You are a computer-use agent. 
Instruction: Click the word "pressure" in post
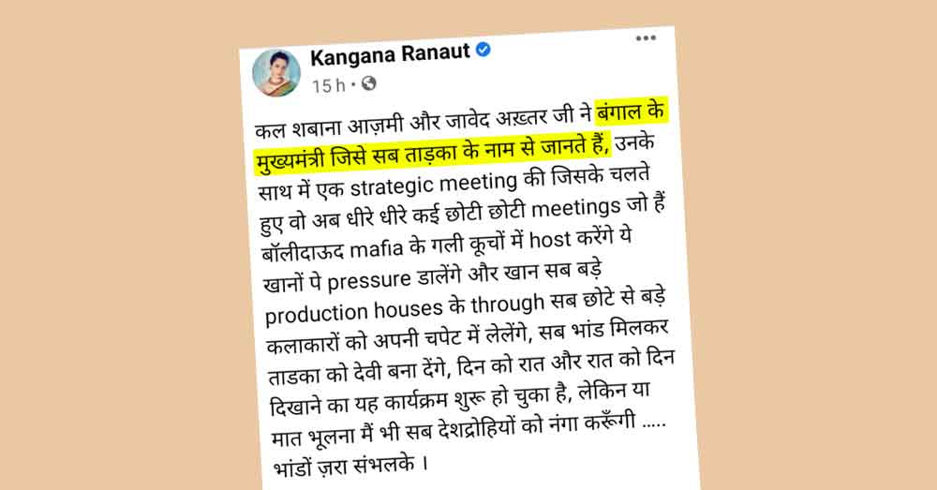(368, 279)
